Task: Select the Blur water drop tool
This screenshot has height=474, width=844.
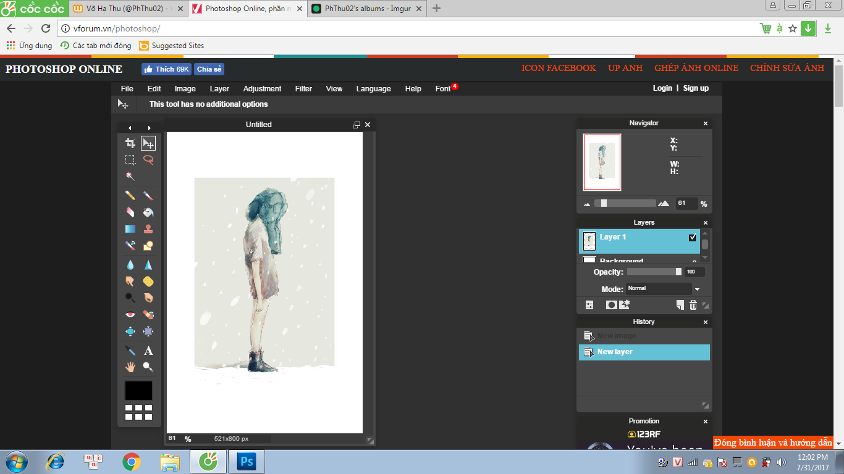Action: click(x=130, y=265)
